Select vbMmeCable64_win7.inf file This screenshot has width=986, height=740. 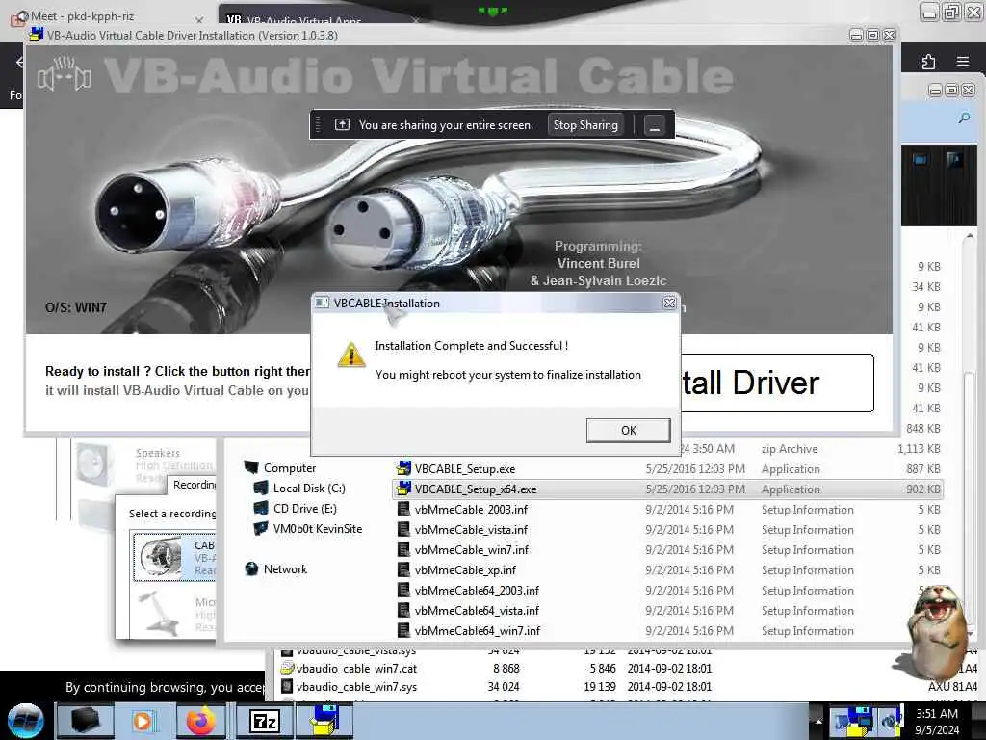point(666,630)
